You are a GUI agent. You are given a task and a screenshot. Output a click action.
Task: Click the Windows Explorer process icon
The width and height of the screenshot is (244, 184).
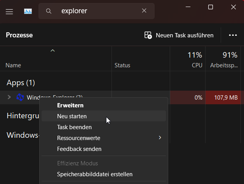pos(20,97)
